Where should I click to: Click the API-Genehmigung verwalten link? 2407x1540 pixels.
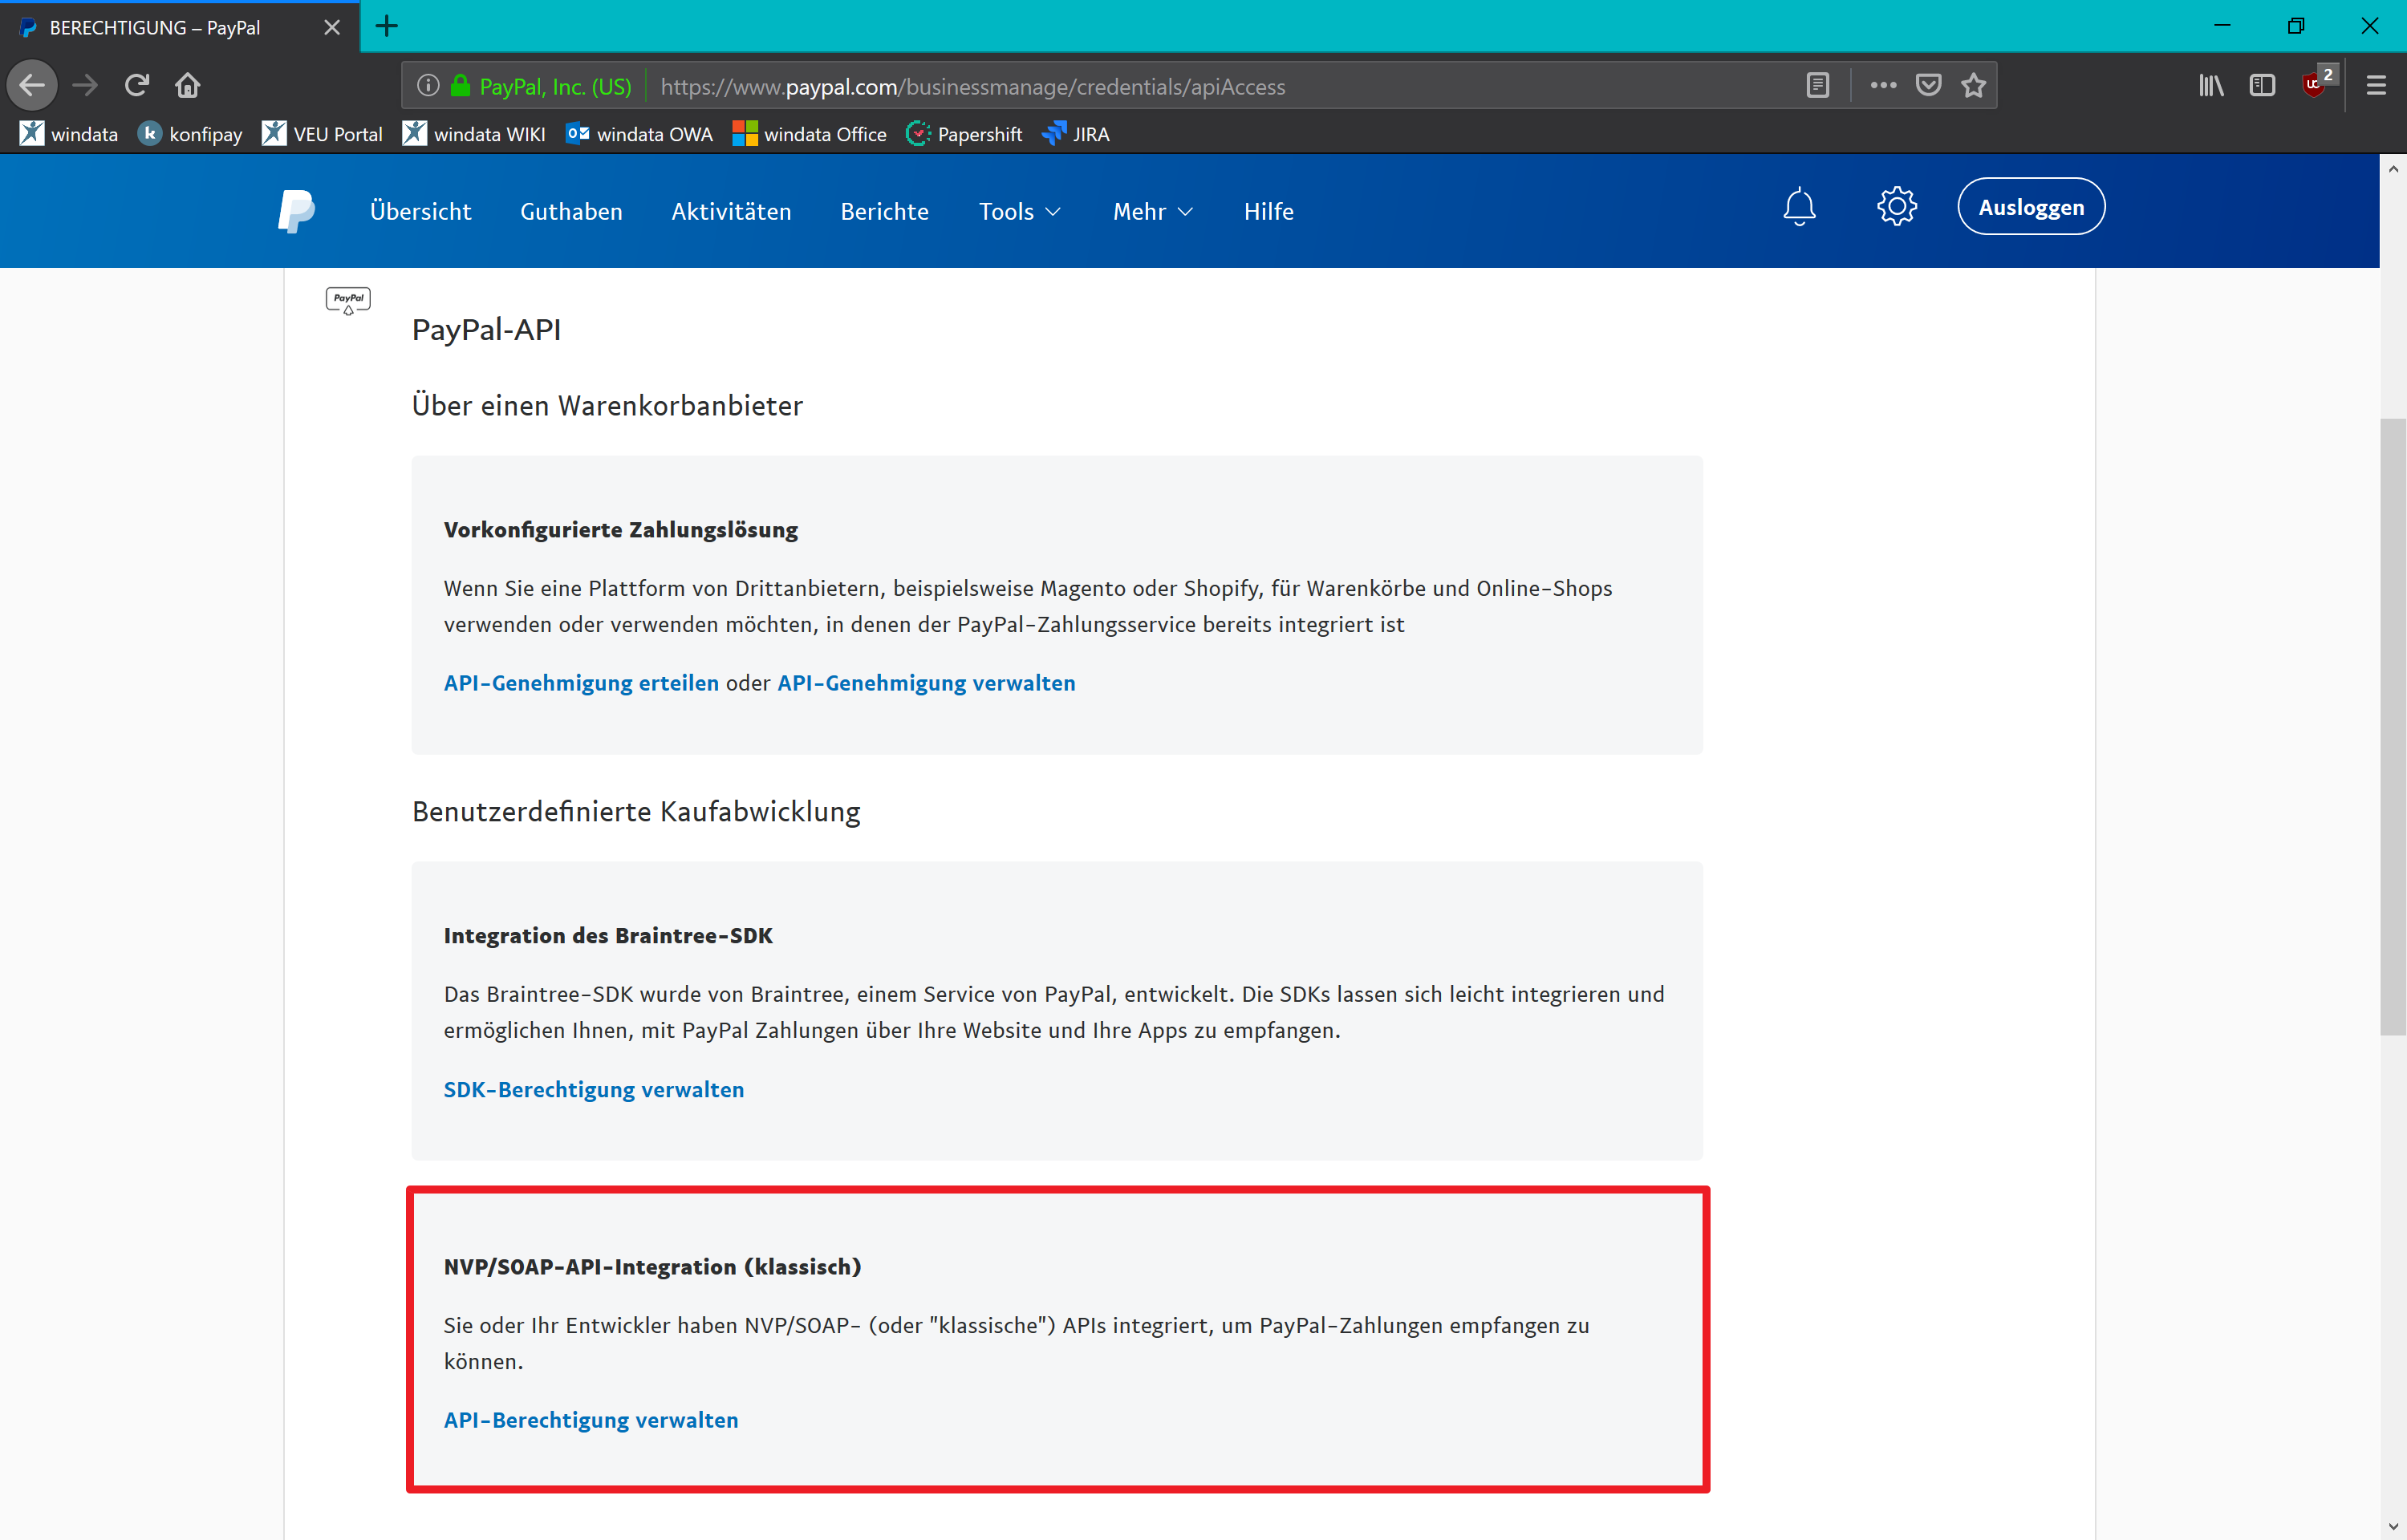(x=926, y=683)
